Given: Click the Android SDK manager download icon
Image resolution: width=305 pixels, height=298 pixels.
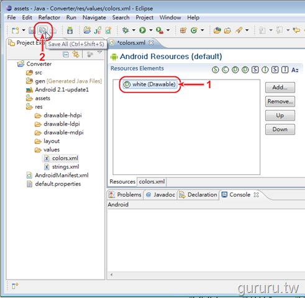Looking at the screenshot, I should (x=70, y=30).
